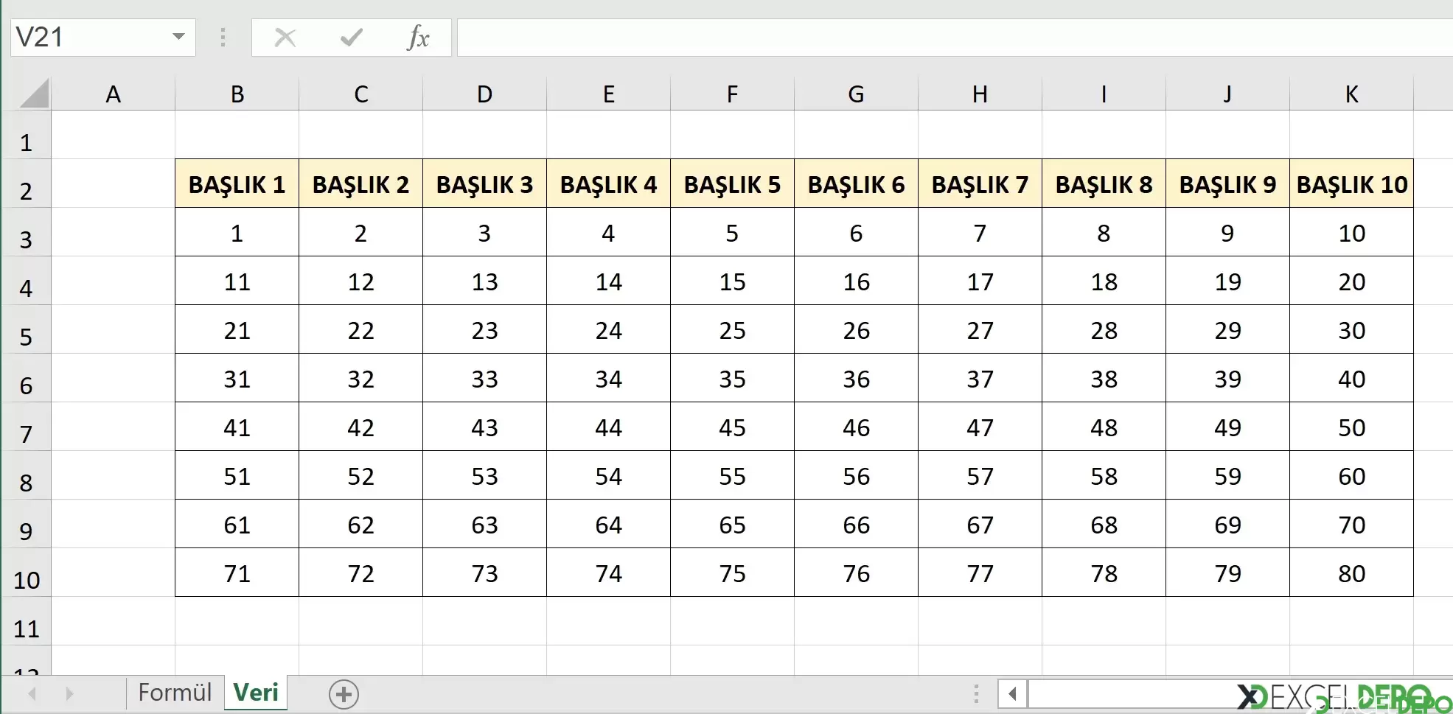Click inside the formula bar input

(955, 37)
